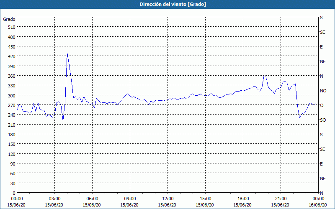Select the 'NE' compass label level with 30

(x=323, y=178)
